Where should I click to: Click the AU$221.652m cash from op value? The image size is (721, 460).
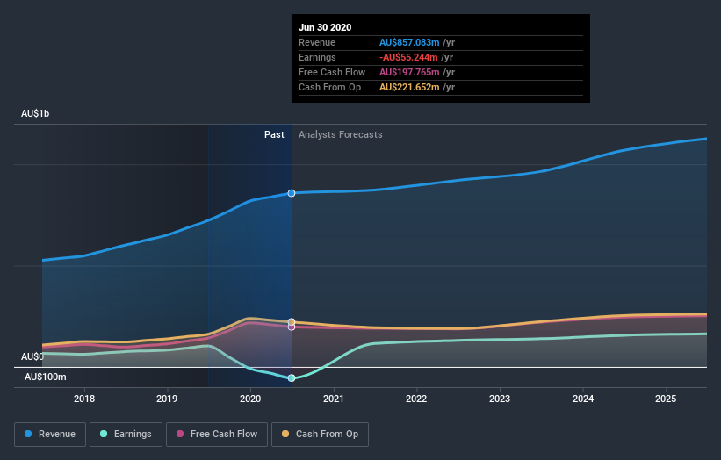tap(409, 87)
